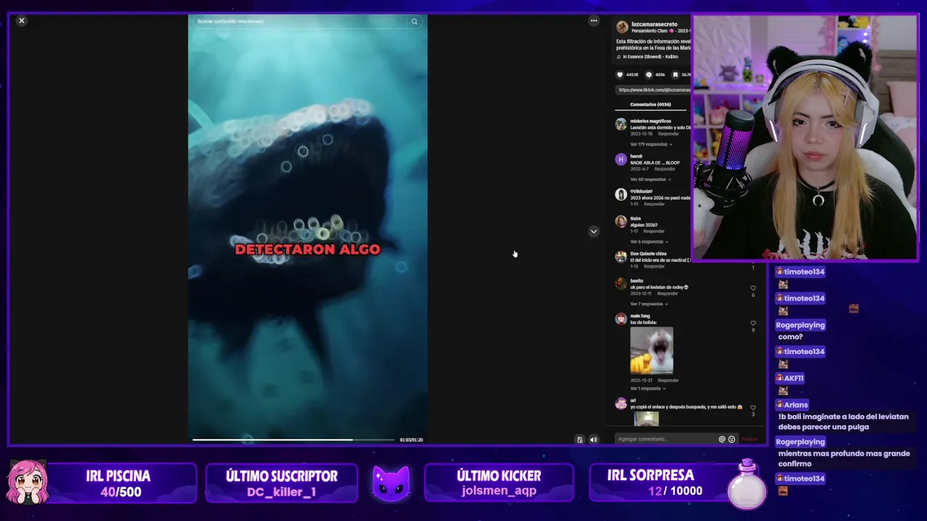The height and width of the screenshot is (521, 927).
Task: Open comments via the speech bubble icon
Action: point(649,75)
